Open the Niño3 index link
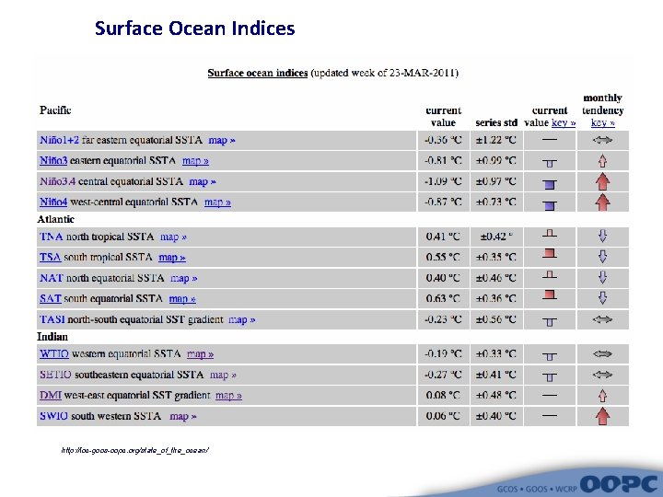 [x=53, y=160]
